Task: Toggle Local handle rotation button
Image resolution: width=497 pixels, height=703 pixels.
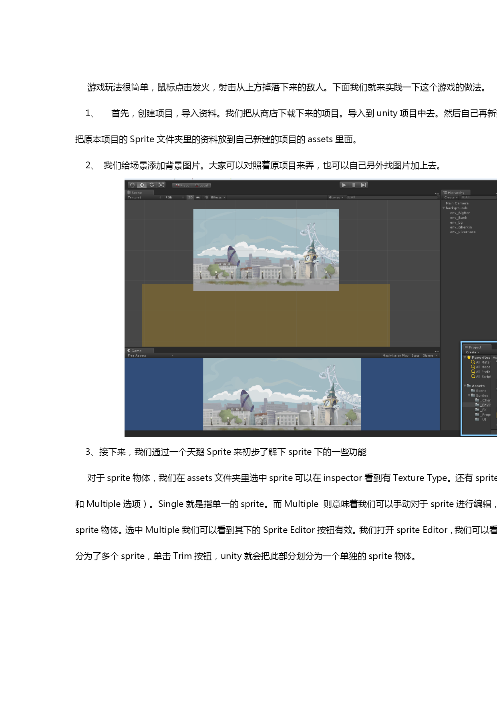Action: click(x=201, y=185)
